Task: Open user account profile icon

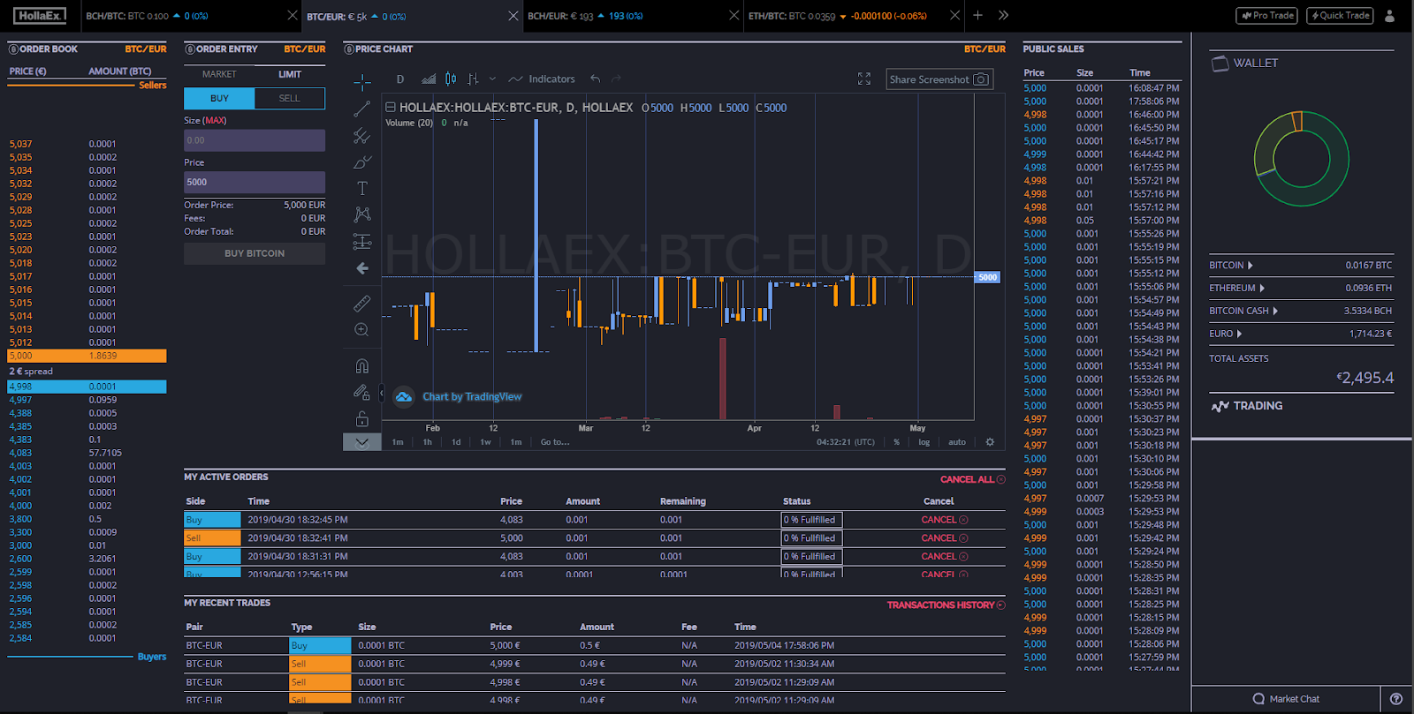Action: pos(1390,16)
